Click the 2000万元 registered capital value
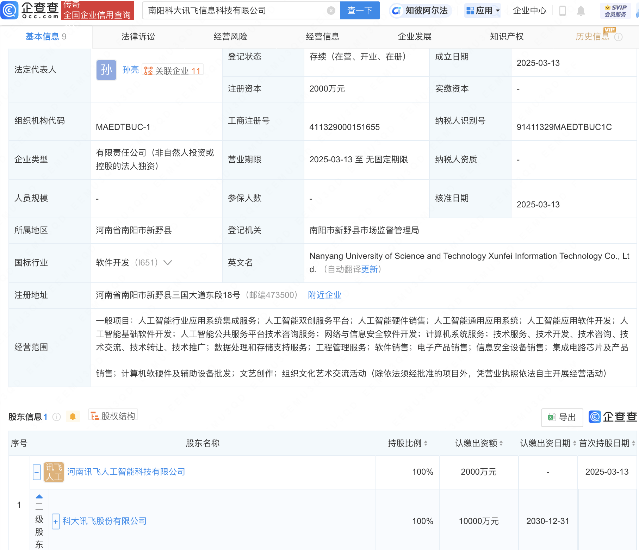The height and width of the screenshot is (550, 639). click(x=327, y=89)
